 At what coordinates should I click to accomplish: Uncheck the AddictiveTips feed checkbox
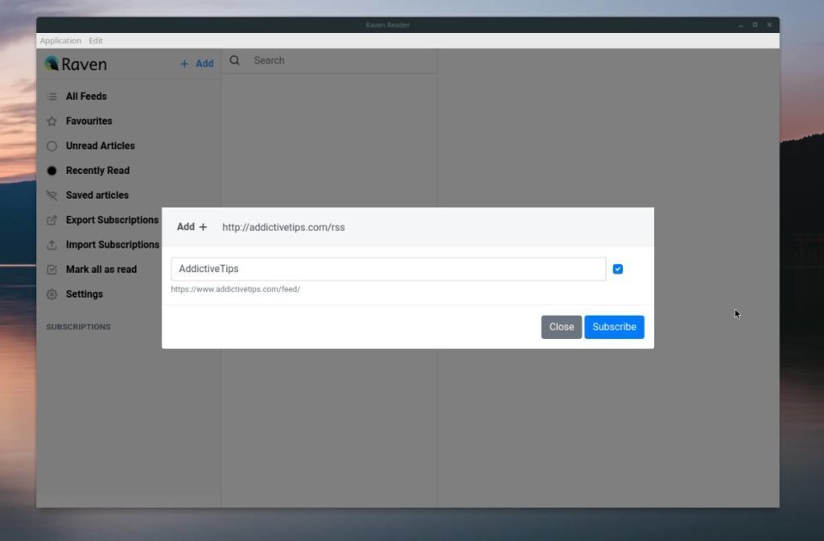point(617,269)
